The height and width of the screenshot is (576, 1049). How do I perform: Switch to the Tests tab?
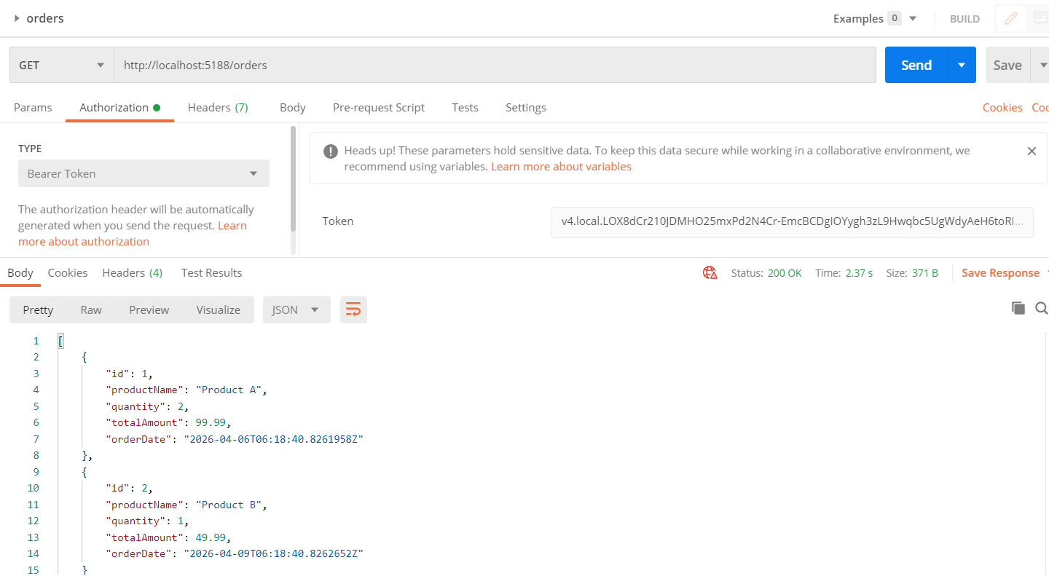point(465,107)
